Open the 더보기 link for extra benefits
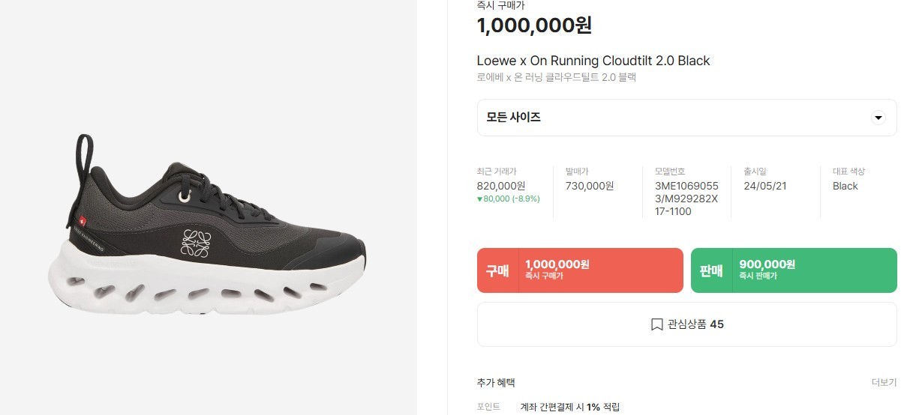 click(884, 382)
